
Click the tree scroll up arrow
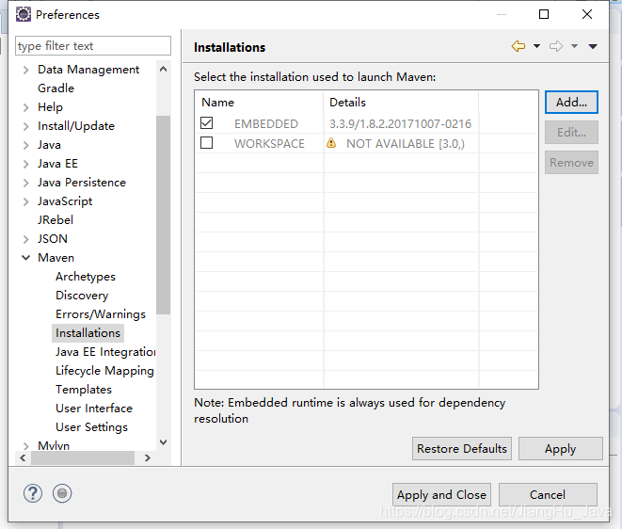coord(163,69)
